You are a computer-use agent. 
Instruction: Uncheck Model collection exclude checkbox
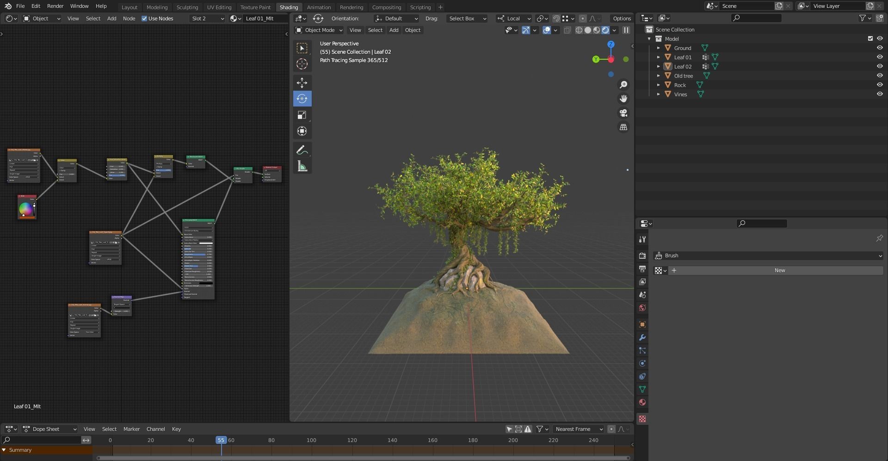[x=870, y=38]
